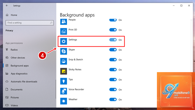
Task: Turn off Voice Recorder background toggle
Action: pos(113,90)
